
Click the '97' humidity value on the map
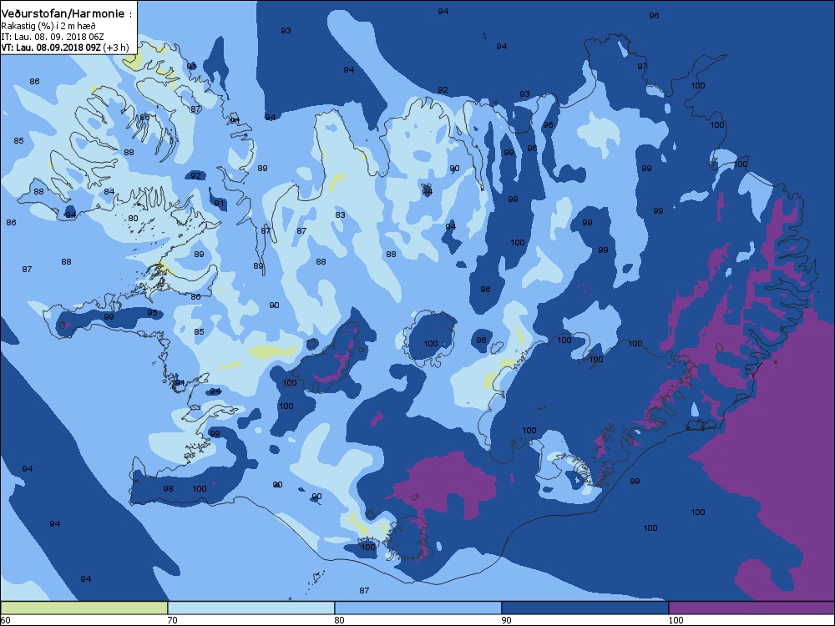pyautogui.click(x=642, y=67)
